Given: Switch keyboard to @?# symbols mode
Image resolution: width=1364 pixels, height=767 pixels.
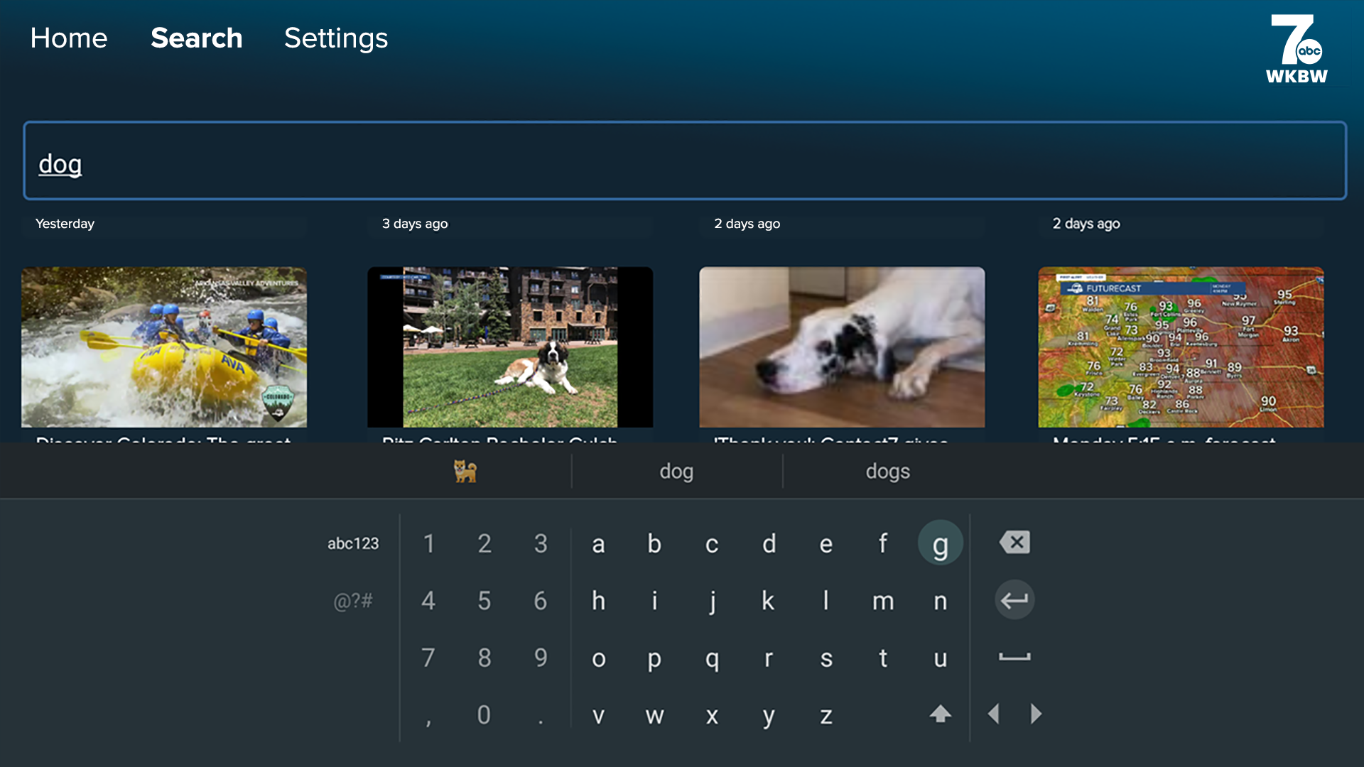Looking at the screenshot, I should pyautogui.click(x=353, y=600).
